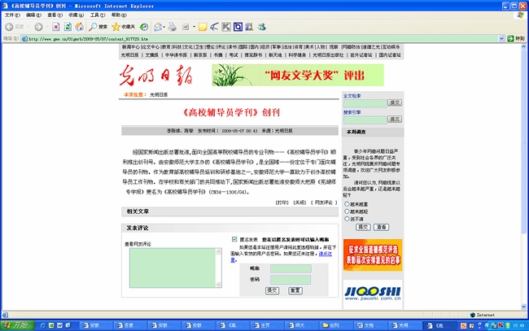Click the Start (开始) button
This screenshot has width=529, height=331.
click(x=17, y=325)
